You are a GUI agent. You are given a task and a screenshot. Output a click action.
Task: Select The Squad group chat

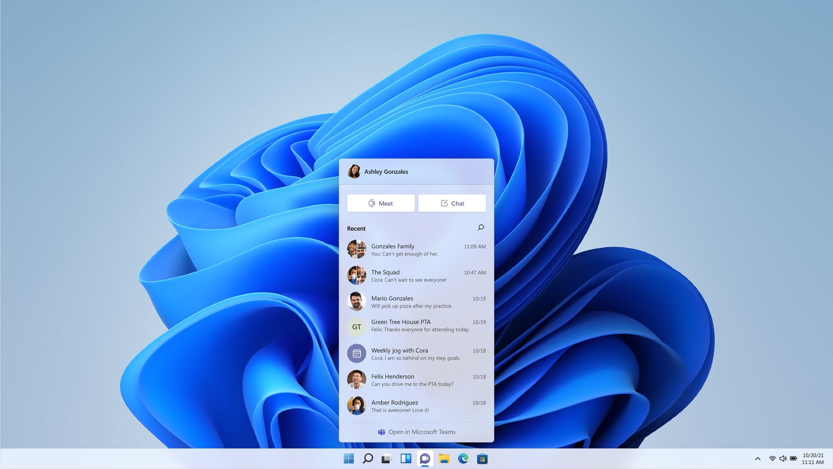click(416, 275)
